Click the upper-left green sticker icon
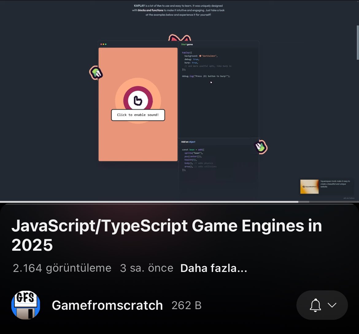This screenshot has width=359, height=334. click(96, 73)
